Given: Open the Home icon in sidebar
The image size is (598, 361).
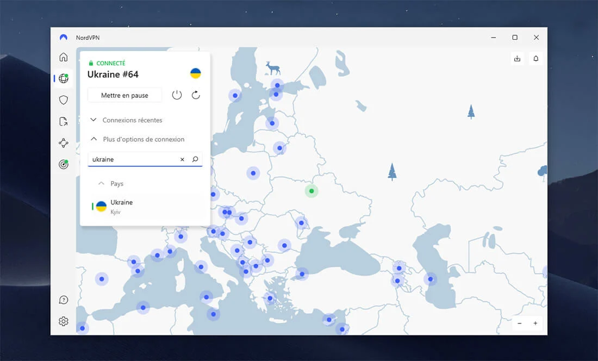Looking at the screenshot, I should click(64, 57).
